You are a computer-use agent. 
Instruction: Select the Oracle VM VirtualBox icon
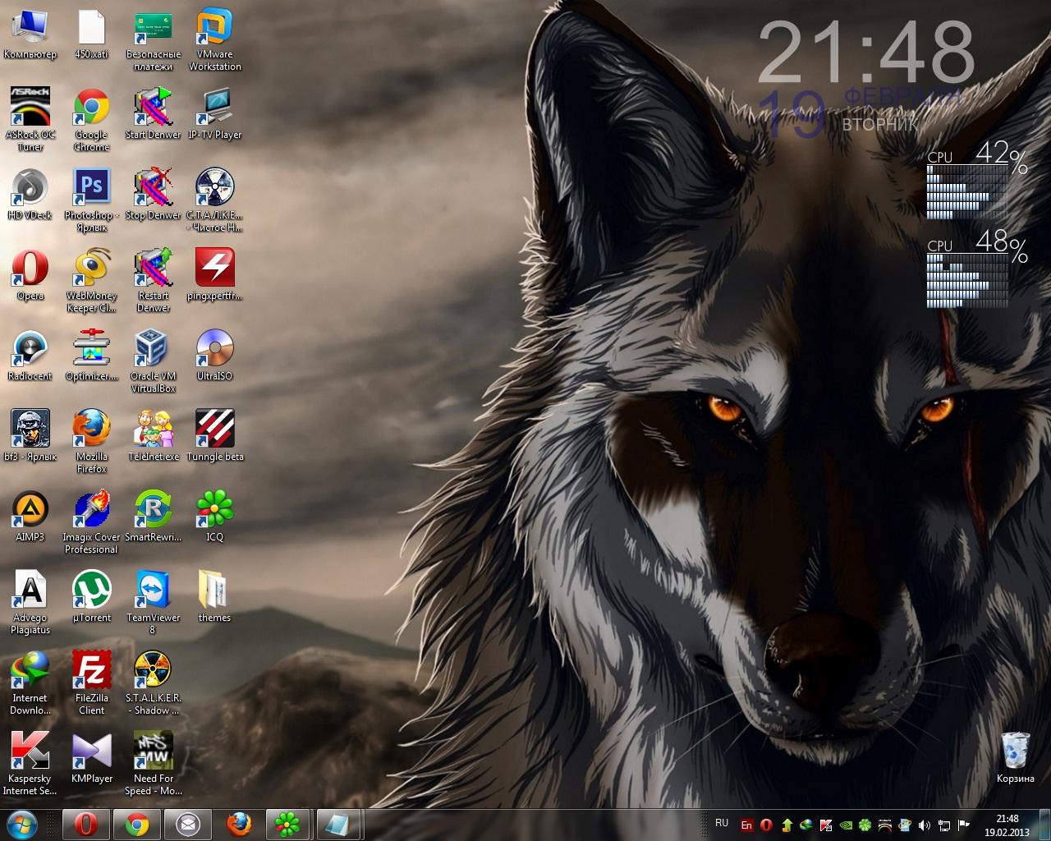(x=153, y=349)
